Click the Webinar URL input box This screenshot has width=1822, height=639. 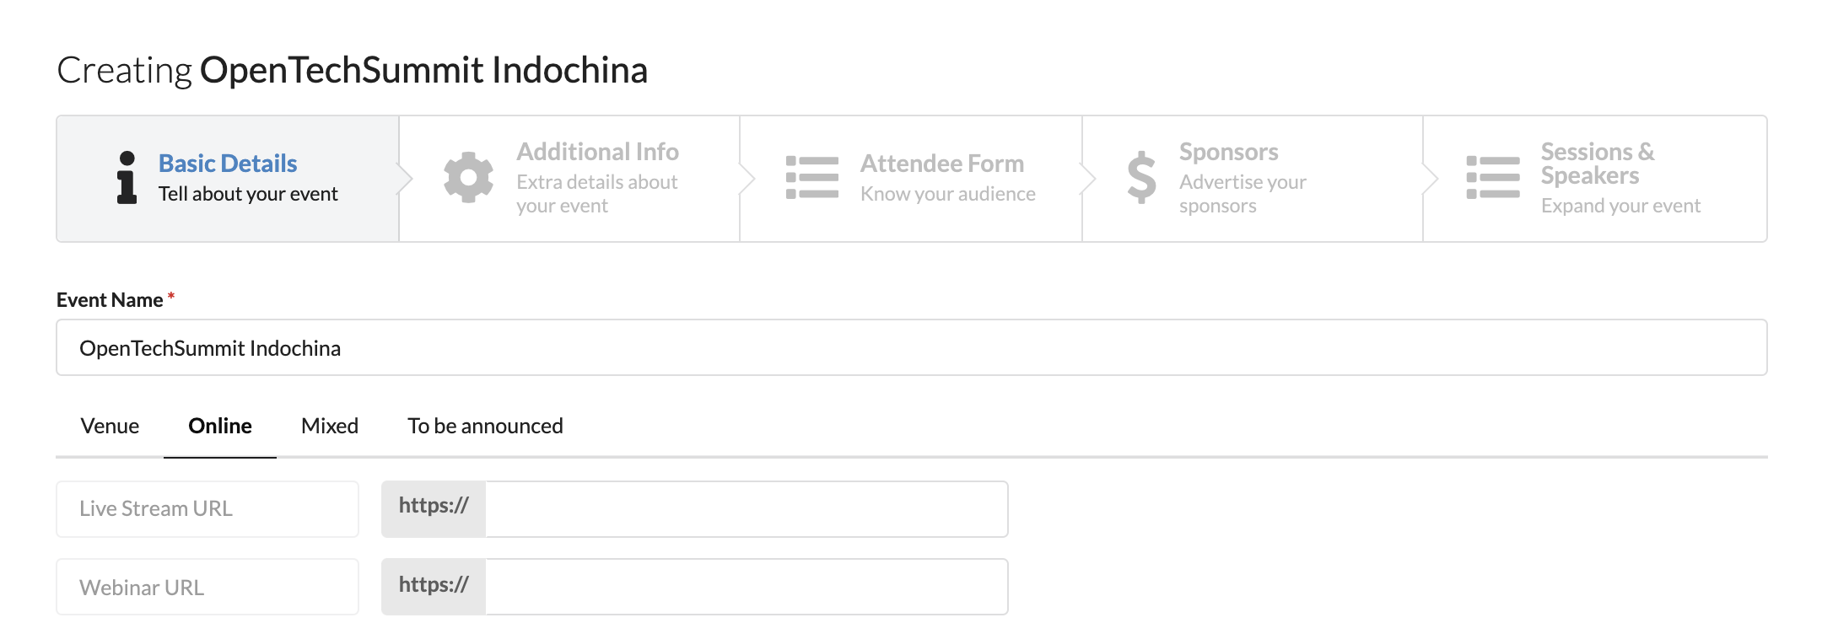click(x=747, y=587)
